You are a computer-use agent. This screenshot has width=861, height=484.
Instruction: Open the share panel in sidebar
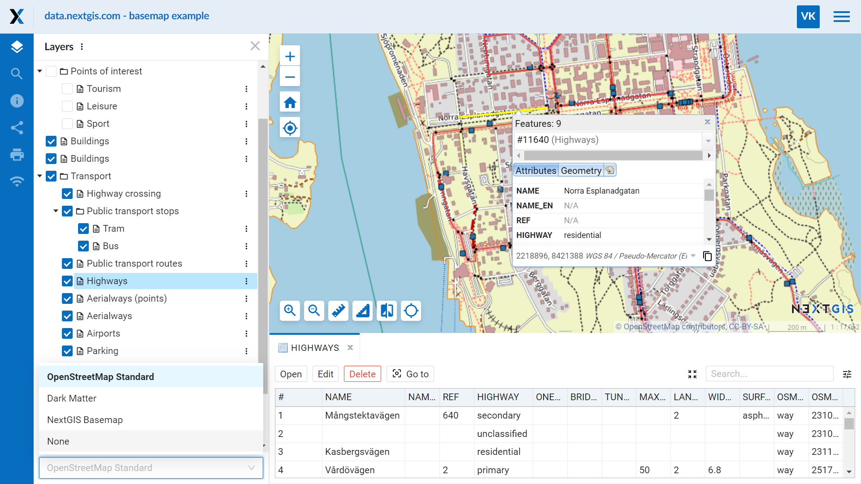[x=17, y=128]
